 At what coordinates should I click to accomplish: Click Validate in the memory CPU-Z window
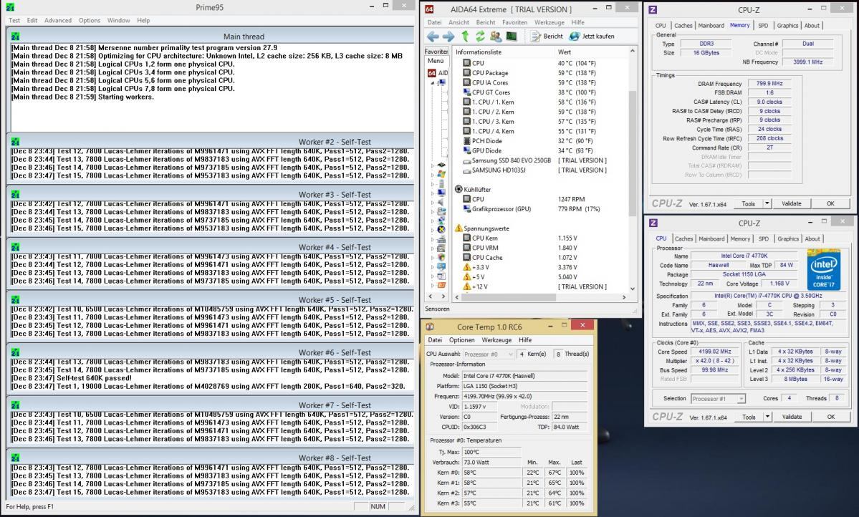click(791, 203)
